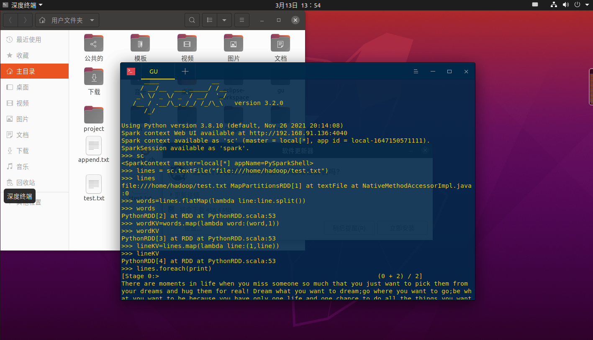Click the 'SparkSession available as 'spark'' line
The height and width of the screenshot is (340, 593).
point(185,148)
